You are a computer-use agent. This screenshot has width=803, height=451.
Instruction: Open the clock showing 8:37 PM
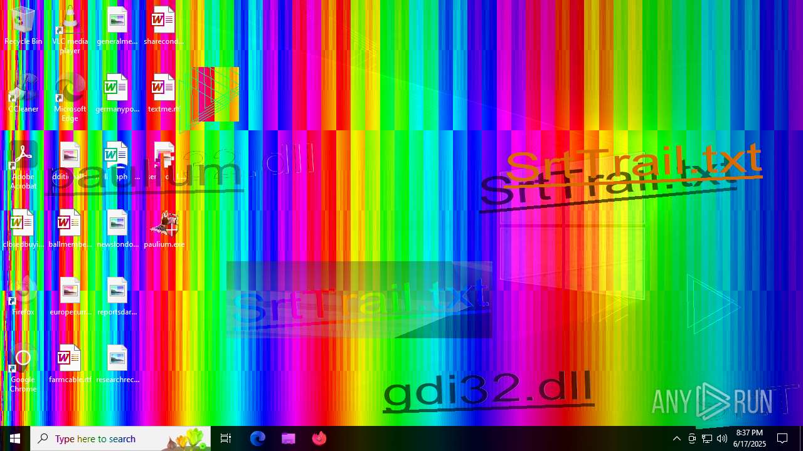coord(750,438)
